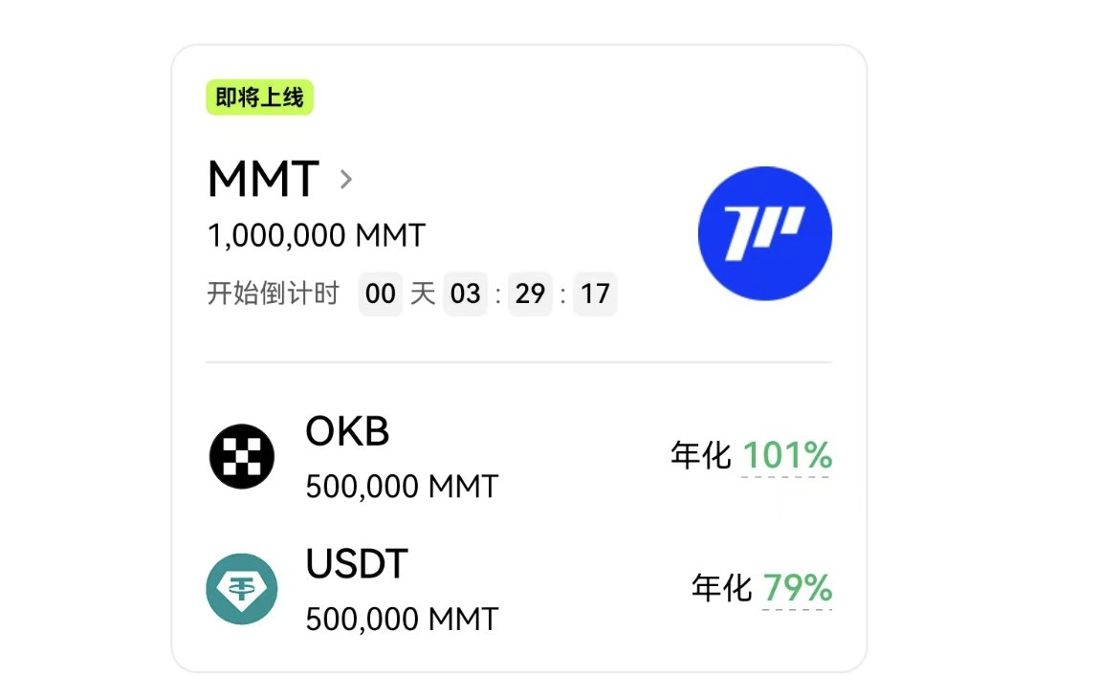Click the 年化 label in the USDT row
Image resolution: width=1098 pixels, height=698 pixels.
pos(722,588)
